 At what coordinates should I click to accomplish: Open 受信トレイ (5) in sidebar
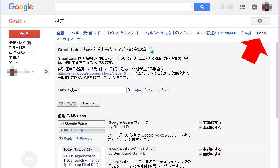[20, 43]
